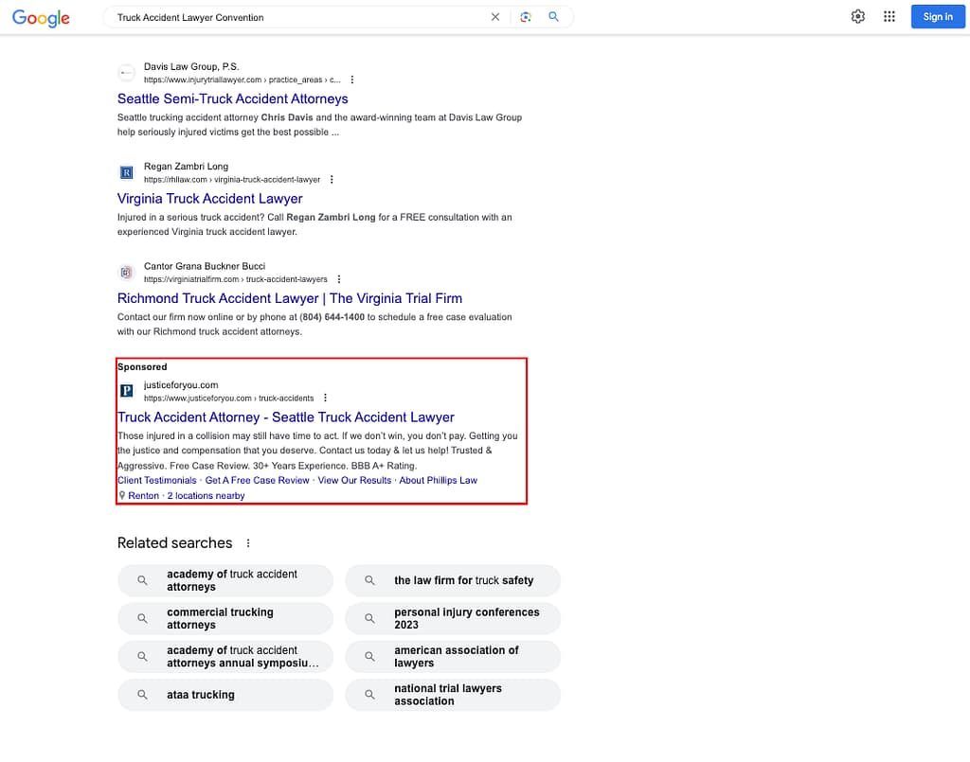Click the Sponsored label

pyautogui.click(x=142, y=367)
